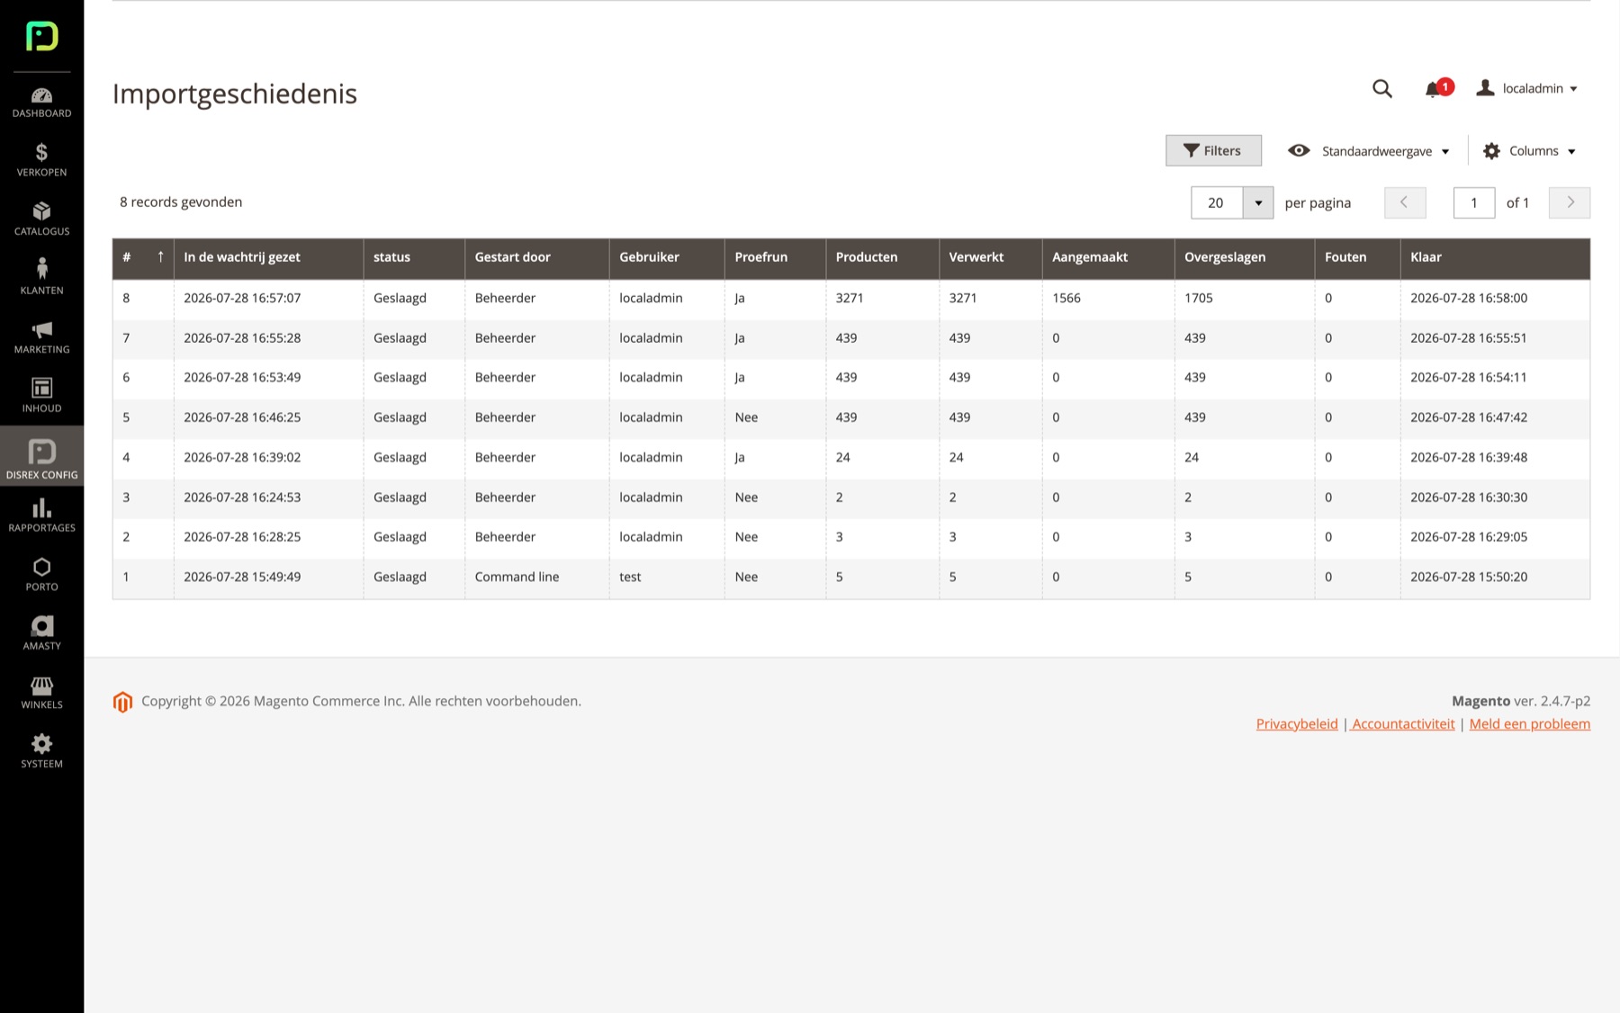1620x1013 pixels.
Task: Click the 8 records gevonden text
Action: pos(181,202)
